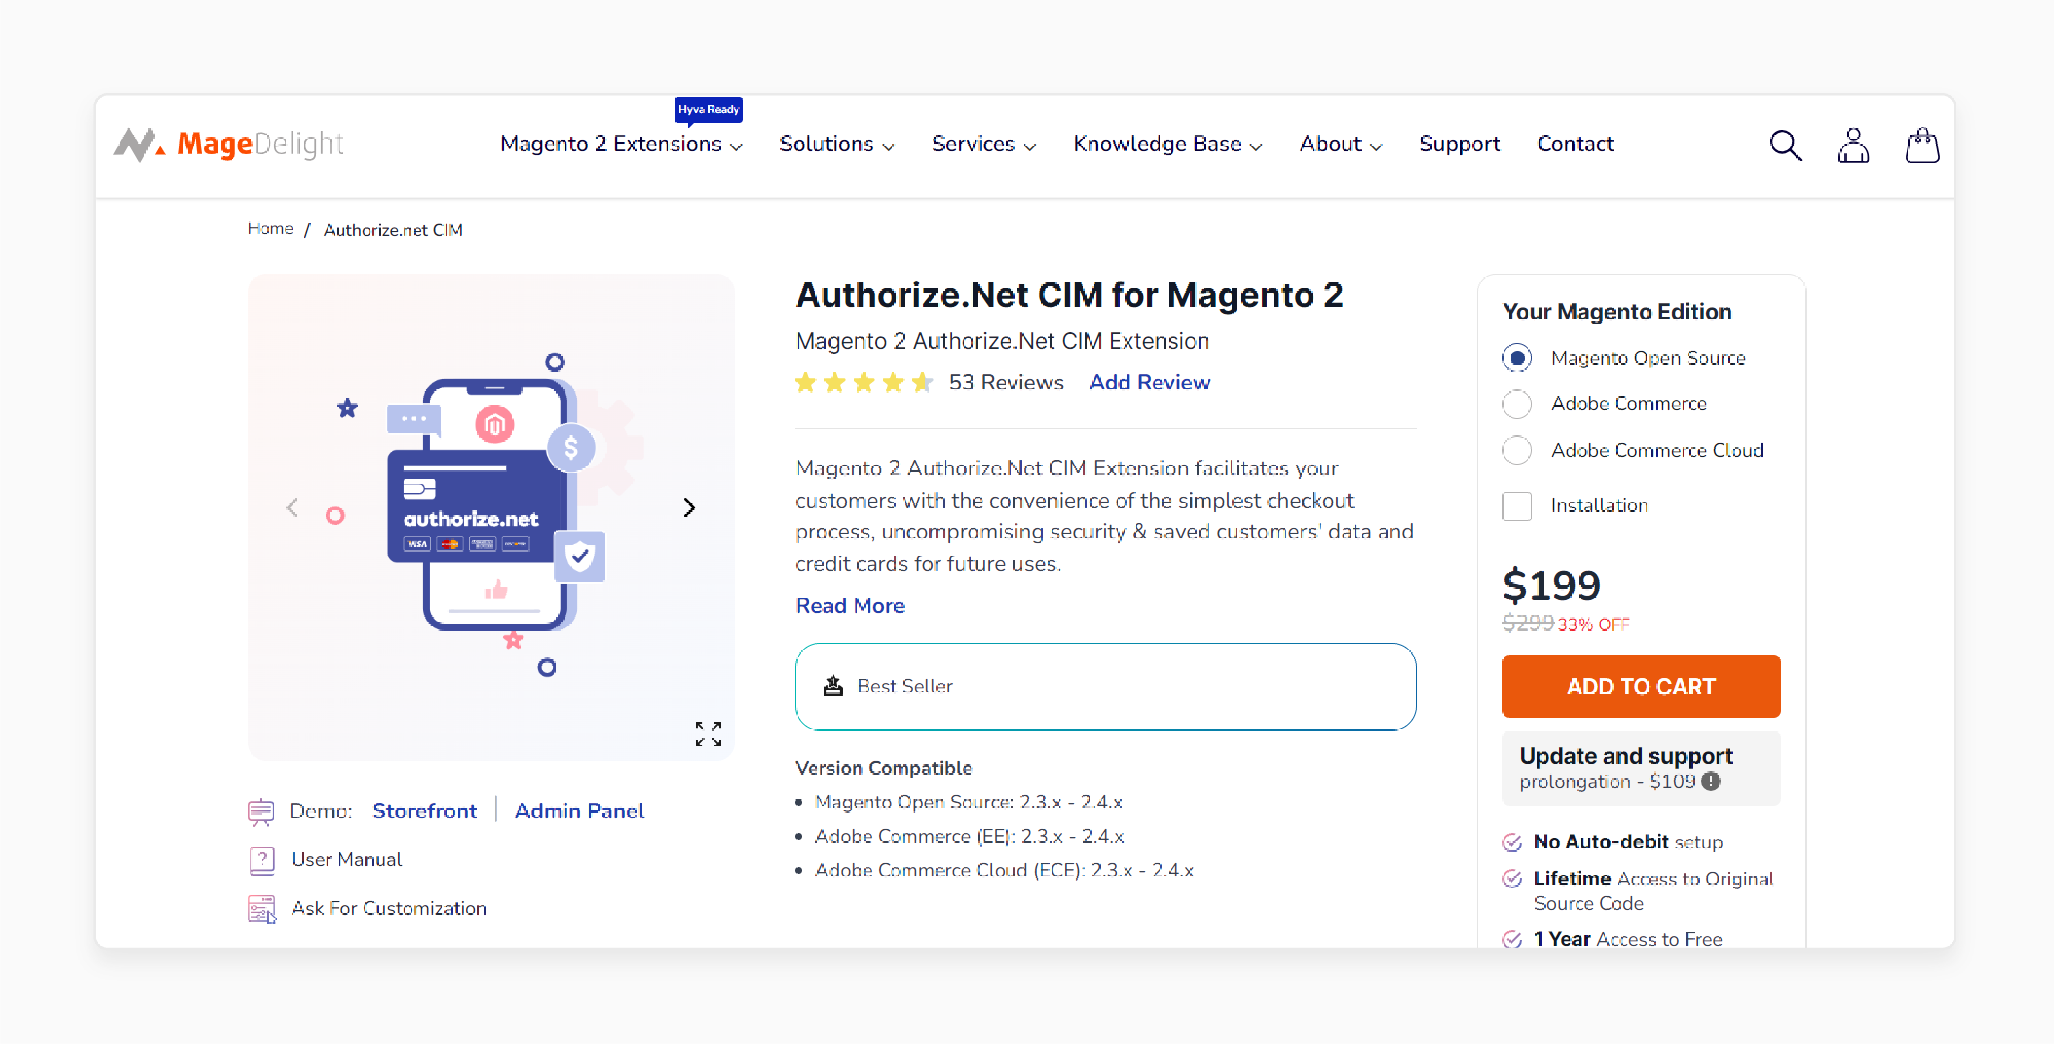Enable the Installation checkbox
2054x1044 pixels.
(x=1517, y=506)
